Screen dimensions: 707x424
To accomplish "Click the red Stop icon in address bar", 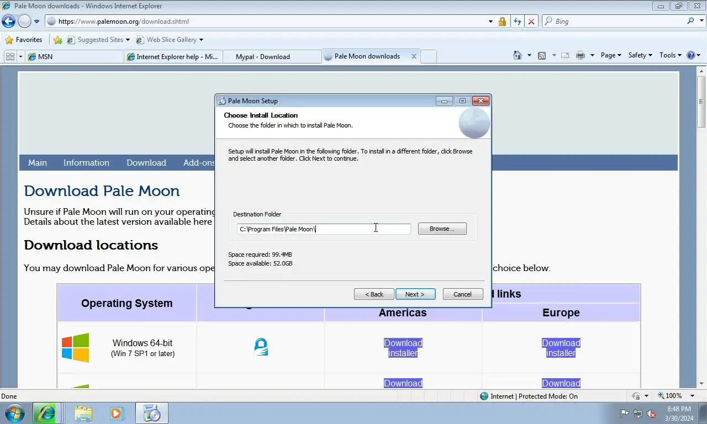I will [531, 22].
